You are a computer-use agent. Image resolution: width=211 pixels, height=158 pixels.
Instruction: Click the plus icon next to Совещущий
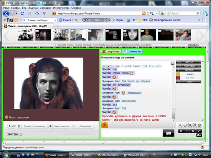coord(74,126)
